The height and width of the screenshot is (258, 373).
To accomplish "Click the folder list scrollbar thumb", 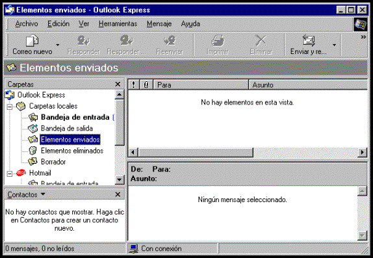I will [119, 122].
